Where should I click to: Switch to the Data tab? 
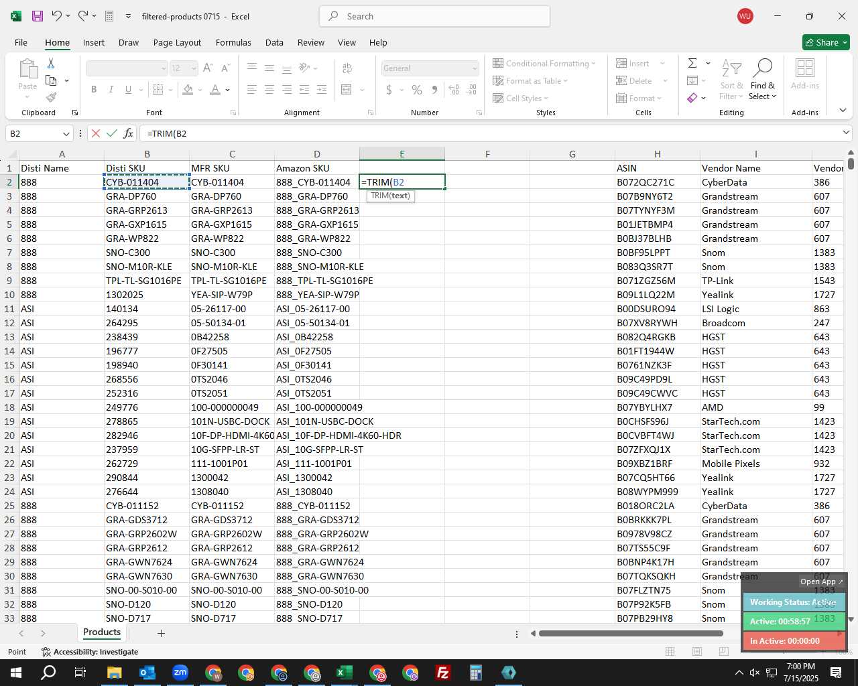click(x=274, y=42)
